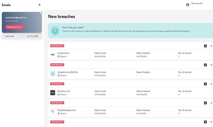Remove the nadel.brian@gmail.com email card
213x127 pixels.
42,12
